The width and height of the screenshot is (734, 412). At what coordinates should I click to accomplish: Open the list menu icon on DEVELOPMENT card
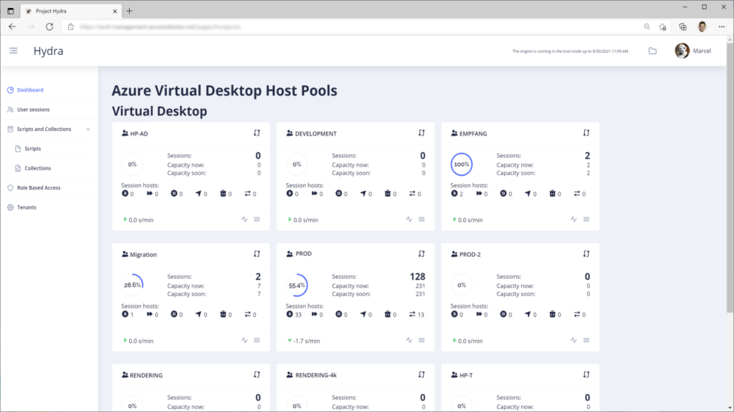pos(421,220)
